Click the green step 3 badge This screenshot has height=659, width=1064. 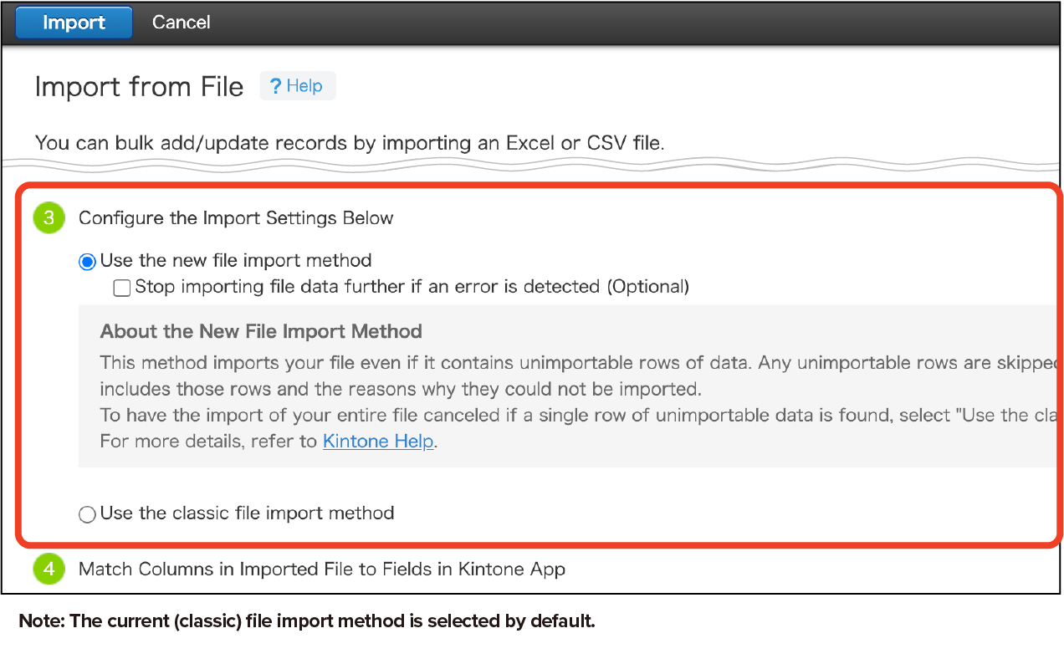coord(49,218)
